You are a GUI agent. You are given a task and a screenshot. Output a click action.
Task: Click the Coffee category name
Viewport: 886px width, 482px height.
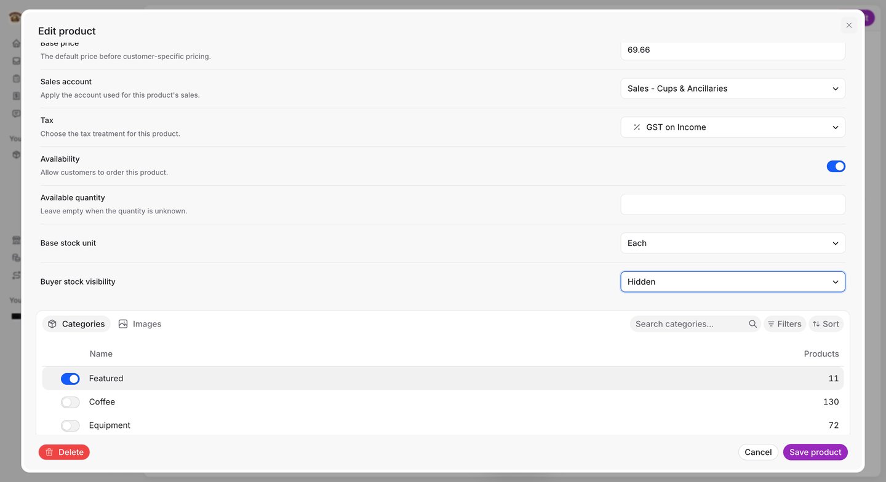[x=102, y=402]
